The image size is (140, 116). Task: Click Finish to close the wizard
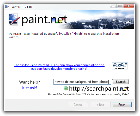point(122,105)
